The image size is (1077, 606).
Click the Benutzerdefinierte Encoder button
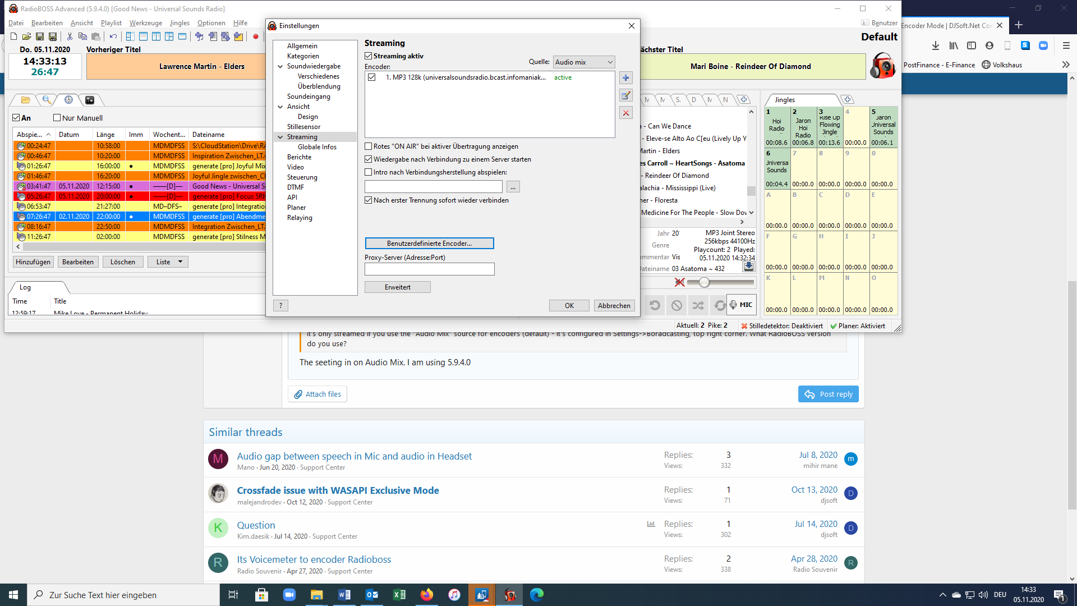[x=429, y=244]
